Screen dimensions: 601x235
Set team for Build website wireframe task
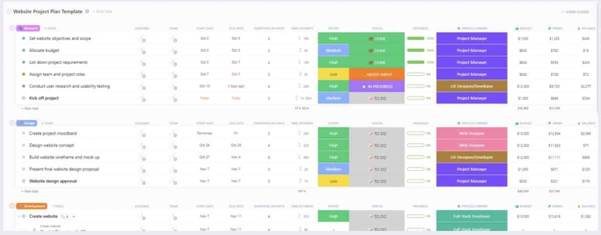(173, 157)
